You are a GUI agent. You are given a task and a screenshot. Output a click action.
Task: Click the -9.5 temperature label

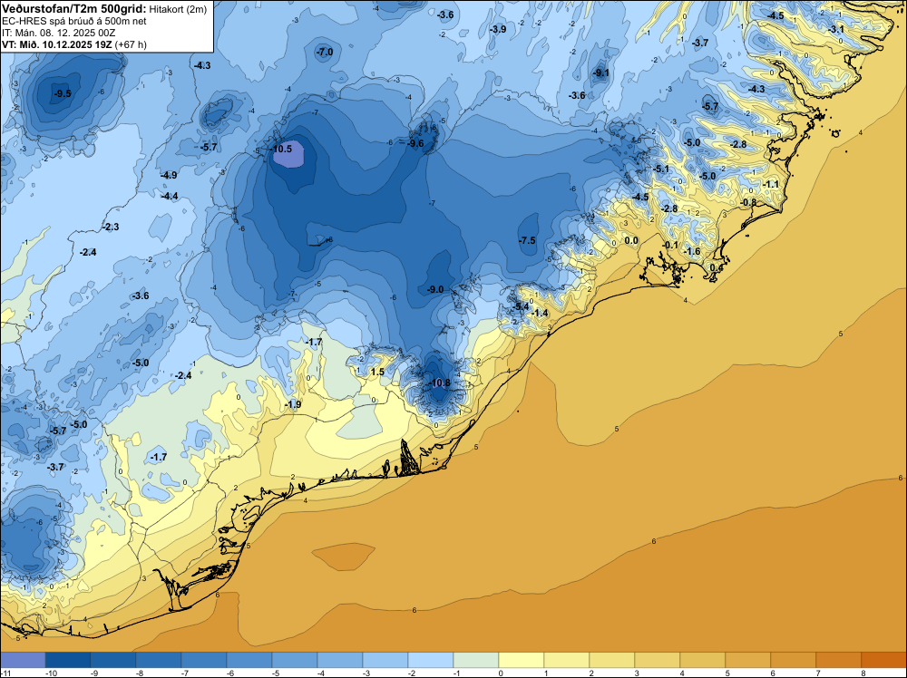click(x=62, y=93)
